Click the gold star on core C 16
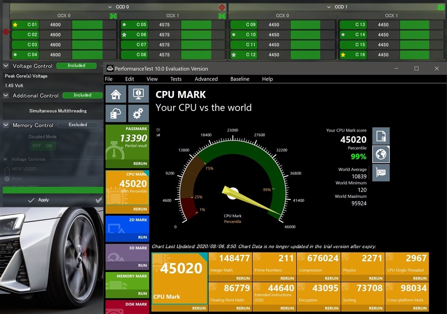Viewport: 447px width, 314px height. tap(343, 54)
